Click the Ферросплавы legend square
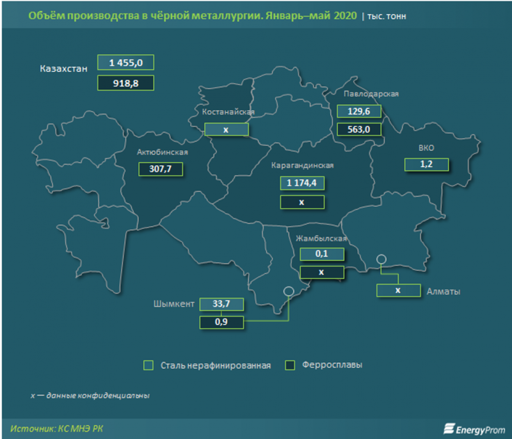Screen dimensions: 512x439 coord(289,365)
